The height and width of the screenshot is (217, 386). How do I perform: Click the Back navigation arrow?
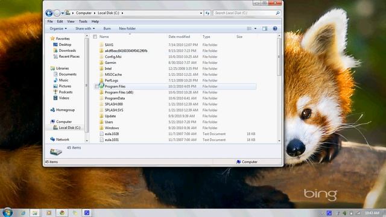49,13
